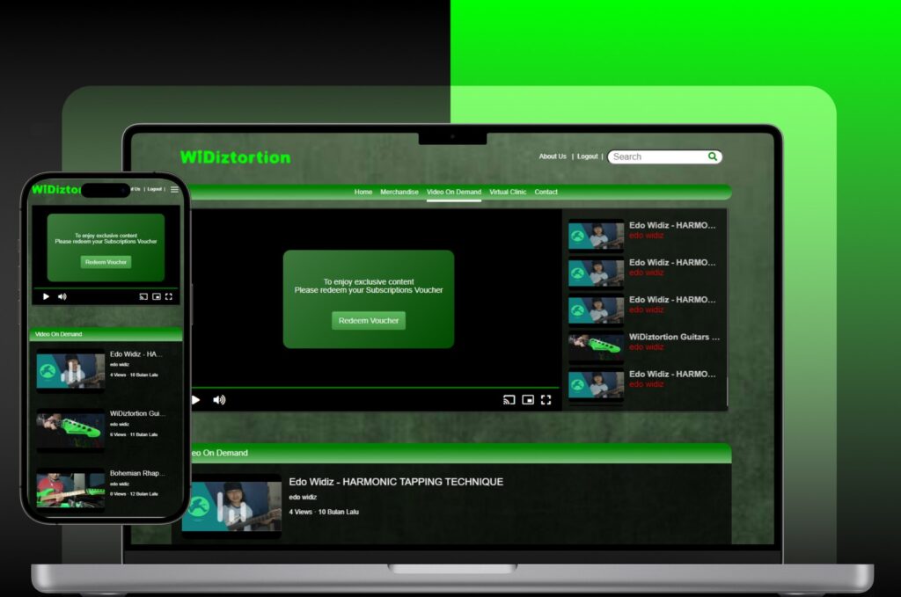Click Video On Demand header on phone
The image size is (901, 597).
(106, 334)
